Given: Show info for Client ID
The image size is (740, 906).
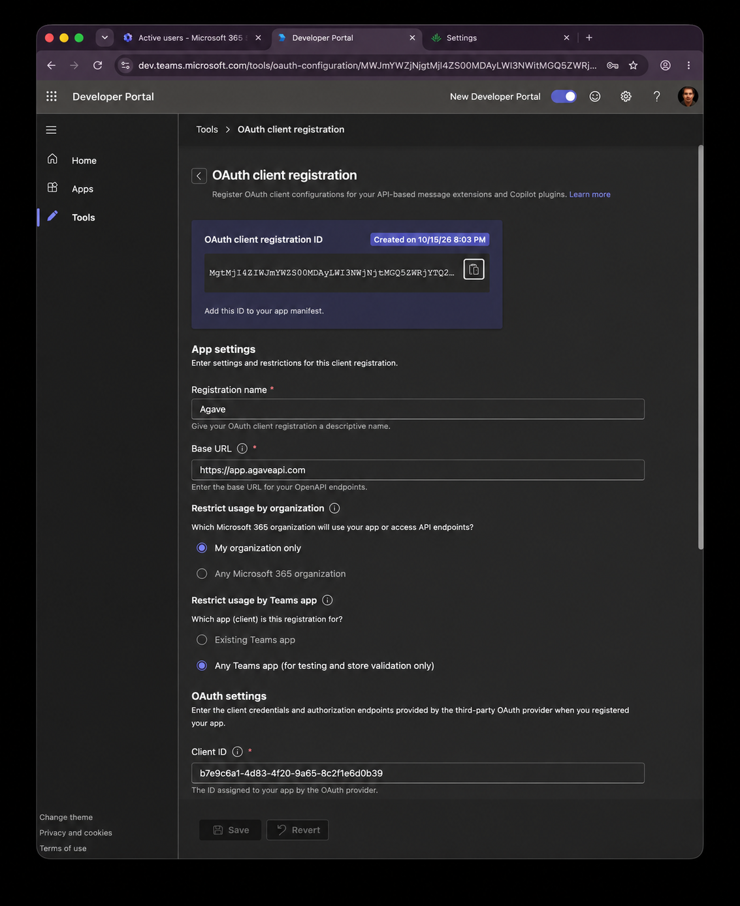Looking at the screenshot, I should [x=238, y=752].
